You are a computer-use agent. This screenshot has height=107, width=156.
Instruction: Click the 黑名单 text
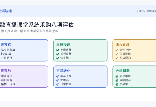click(x=124, y=84)
